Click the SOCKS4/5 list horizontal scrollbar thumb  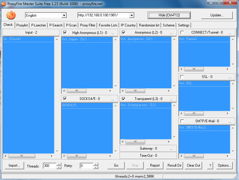click(x=77, y=156)
